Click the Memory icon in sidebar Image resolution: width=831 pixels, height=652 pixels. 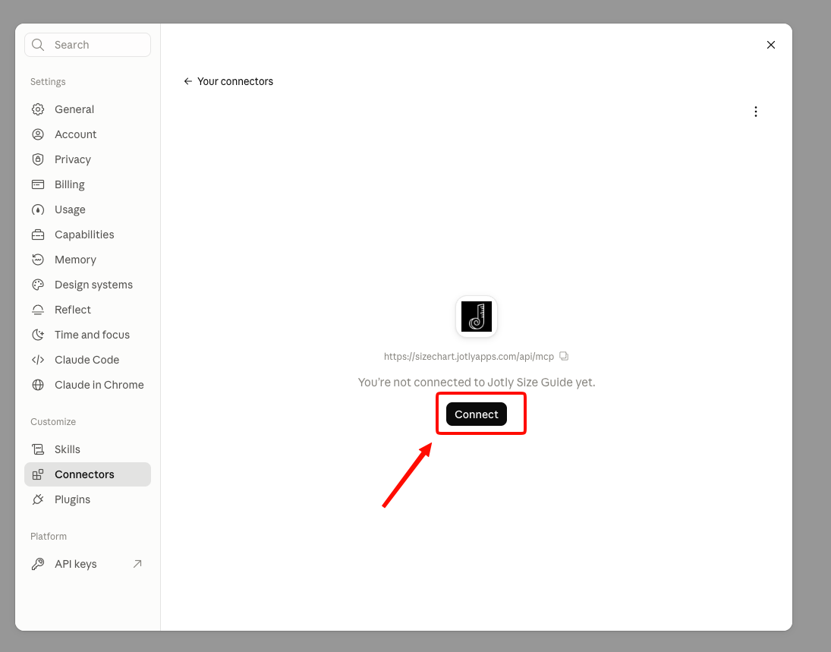pyautogui.click(x=38, y=260)
